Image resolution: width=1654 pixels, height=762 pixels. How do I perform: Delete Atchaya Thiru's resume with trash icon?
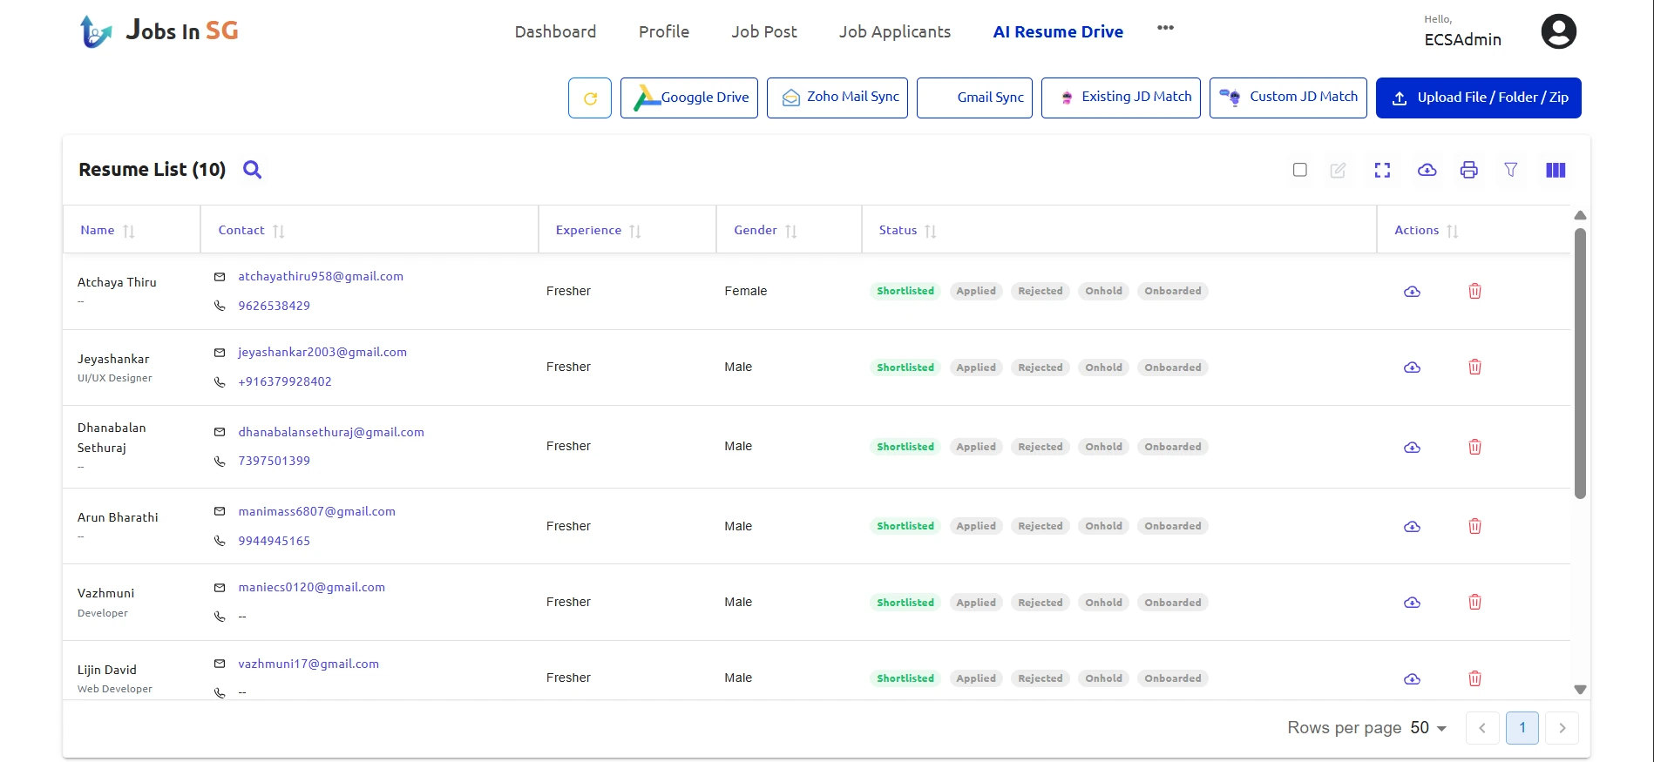tap(1474, 292)
